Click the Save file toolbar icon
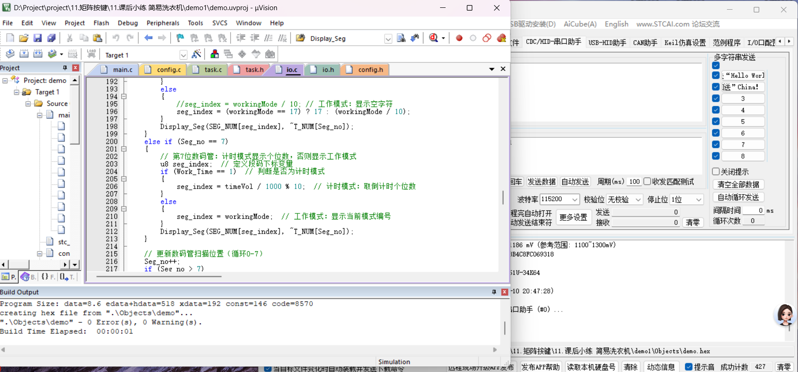This screenshot has width=798, height=372. pos(38,38)
